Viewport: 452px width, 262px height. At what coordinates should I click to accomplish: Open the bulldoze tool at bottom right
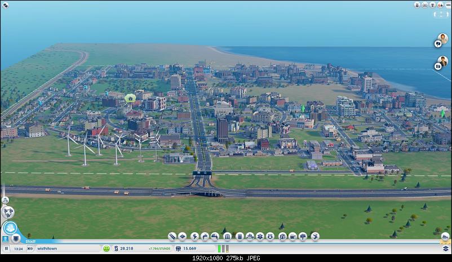point(445,236)
